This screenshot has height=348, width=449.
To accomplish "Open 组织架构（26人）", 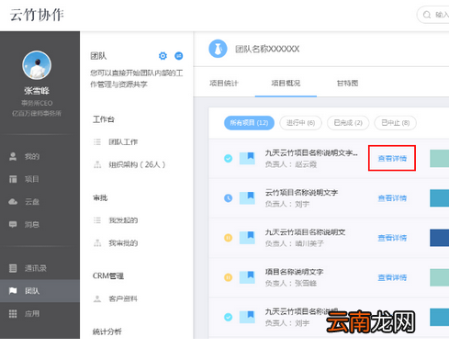I will tap(137, 164).
